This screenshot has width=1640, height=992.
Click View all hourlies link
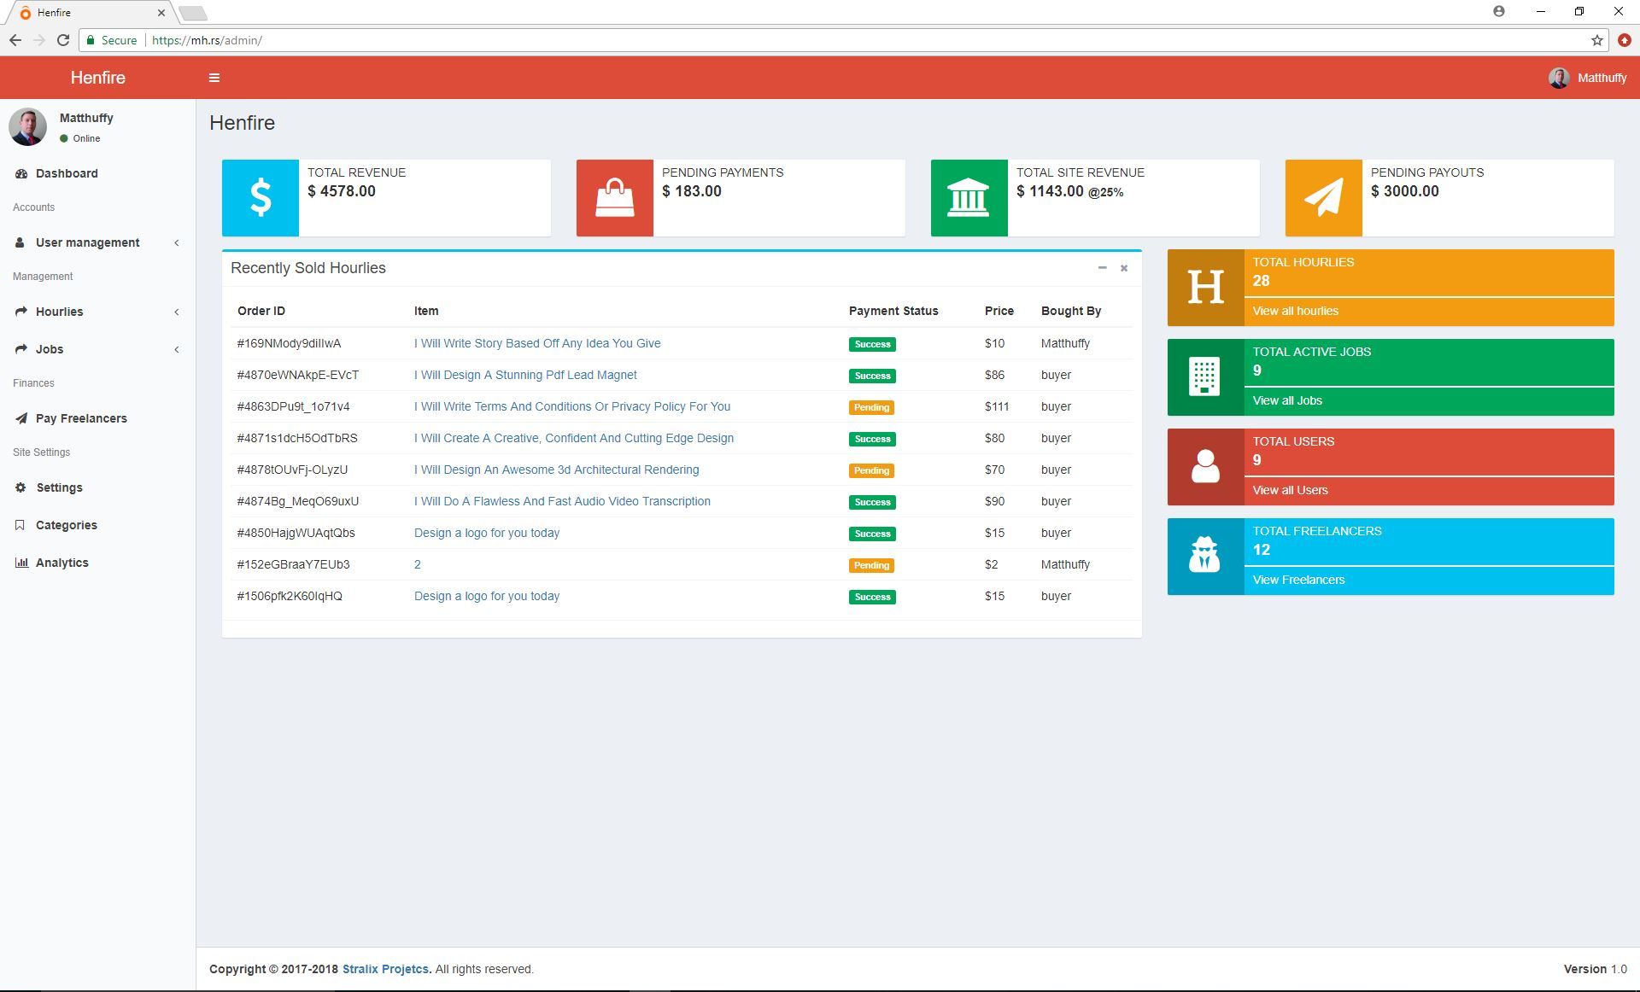tap(1295, 311)
